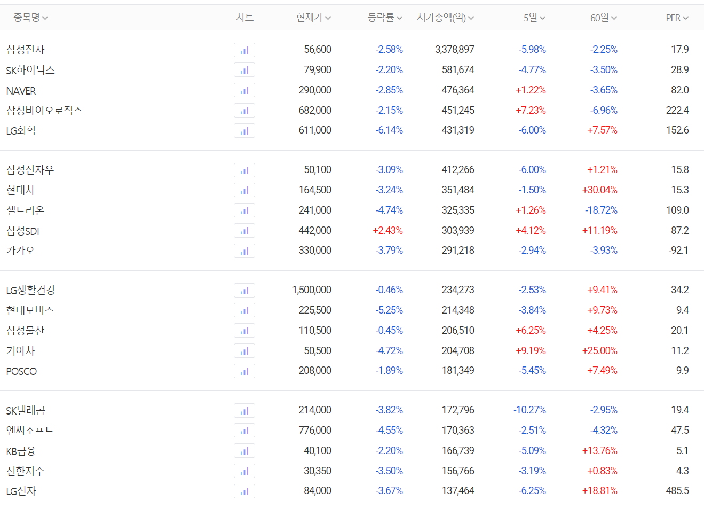This screenshot has height=516, width=704.
Task: Open chart icon for LG생활건강
Action: (x=244, y=291)
